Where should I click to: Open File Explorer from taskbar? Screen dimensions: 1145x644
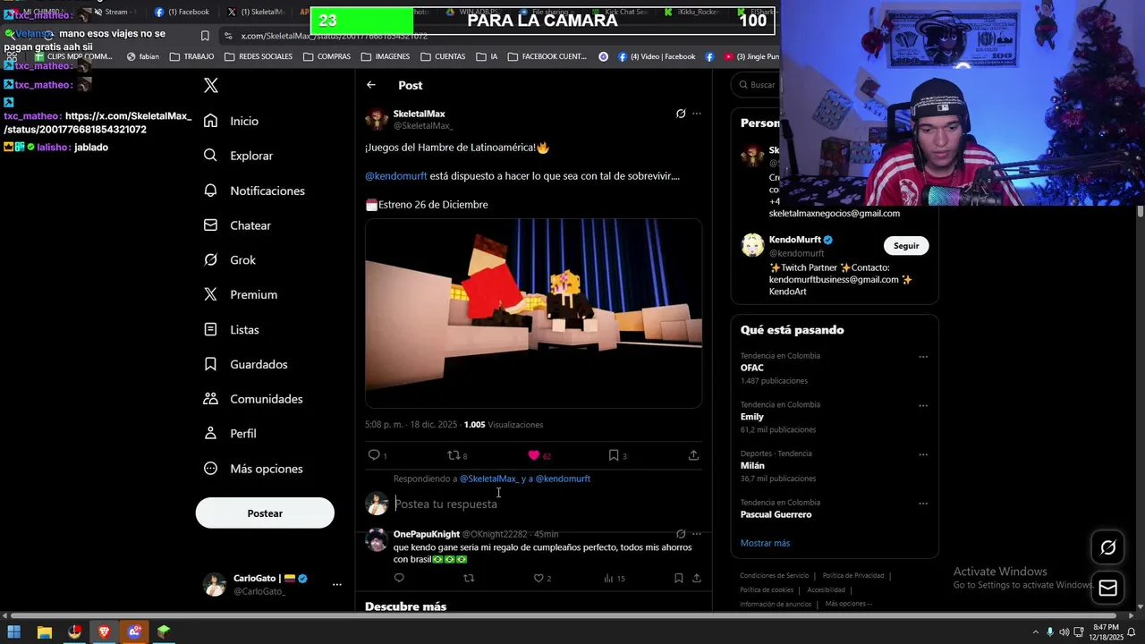click(x=44, y=631)
